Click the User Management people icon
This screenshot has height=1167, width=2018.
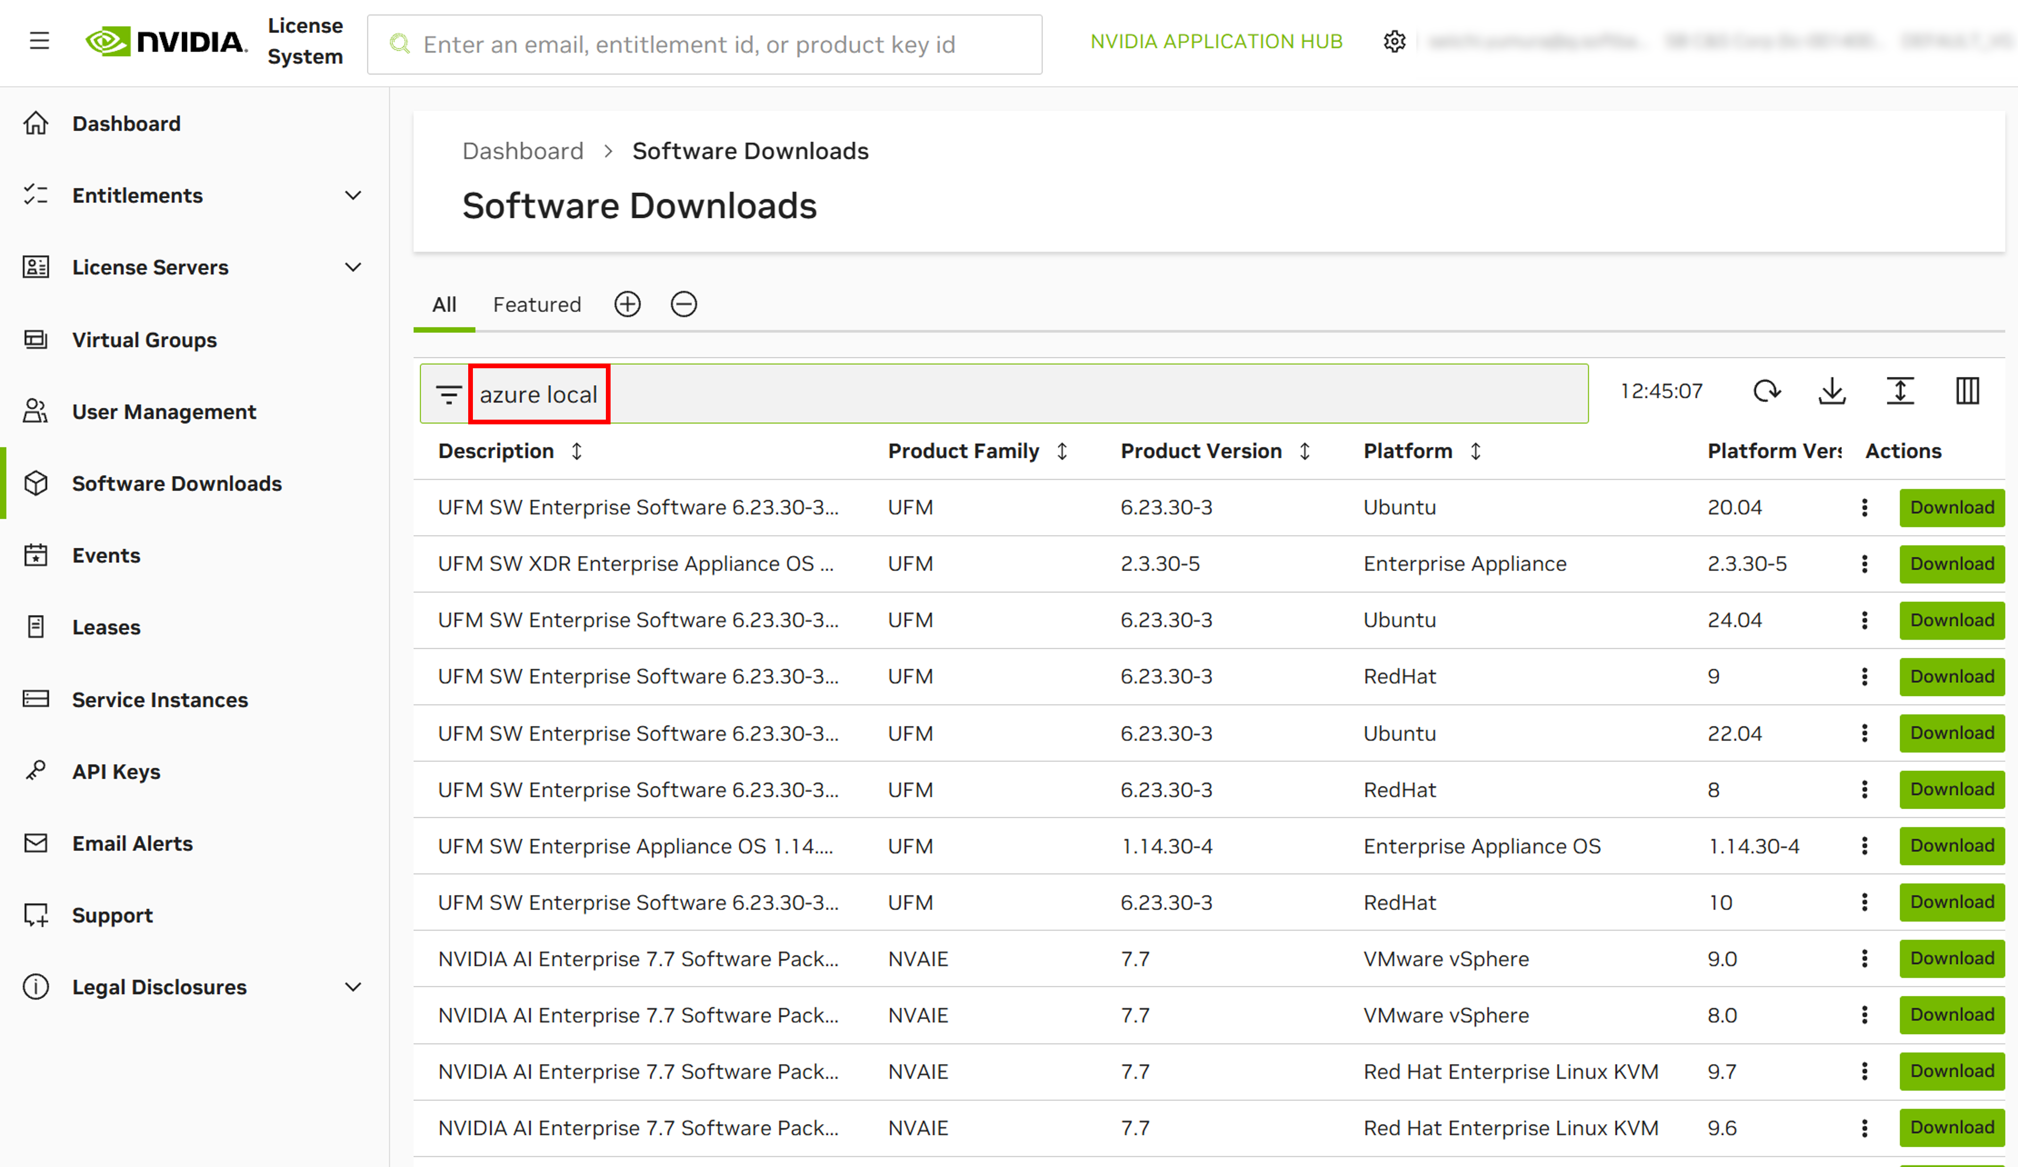pyautogui.click(x=36, y=411)
